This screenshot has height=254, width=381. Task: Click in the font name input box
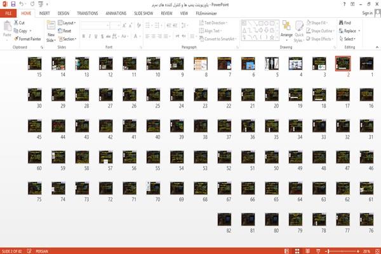click(95, 25)
